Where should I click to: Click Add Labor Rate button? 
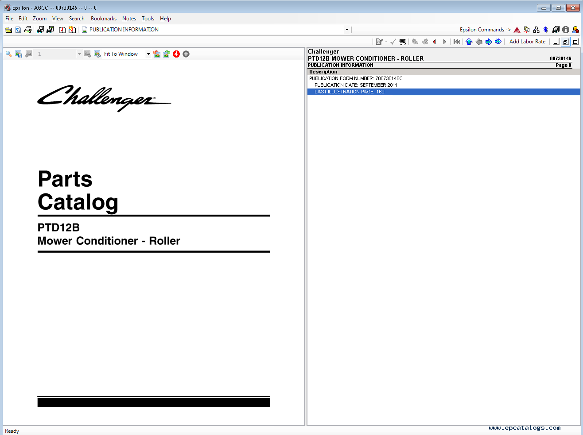(x=527, y=42)
